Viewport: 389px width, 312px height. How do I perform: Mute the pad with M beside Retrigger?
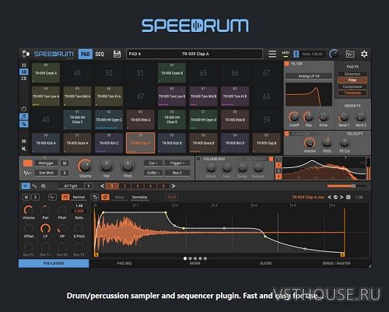pos(65,163)
